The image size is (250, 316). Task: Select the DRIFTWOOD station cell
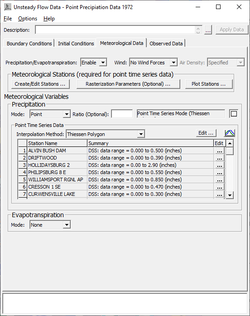57,158
